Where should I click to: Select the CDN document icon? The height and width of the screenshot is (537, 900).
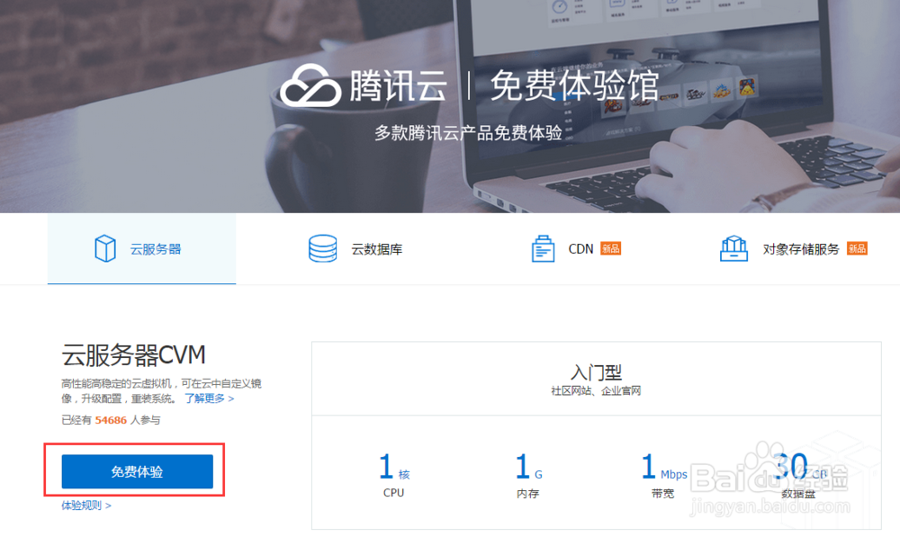[543, 248]
